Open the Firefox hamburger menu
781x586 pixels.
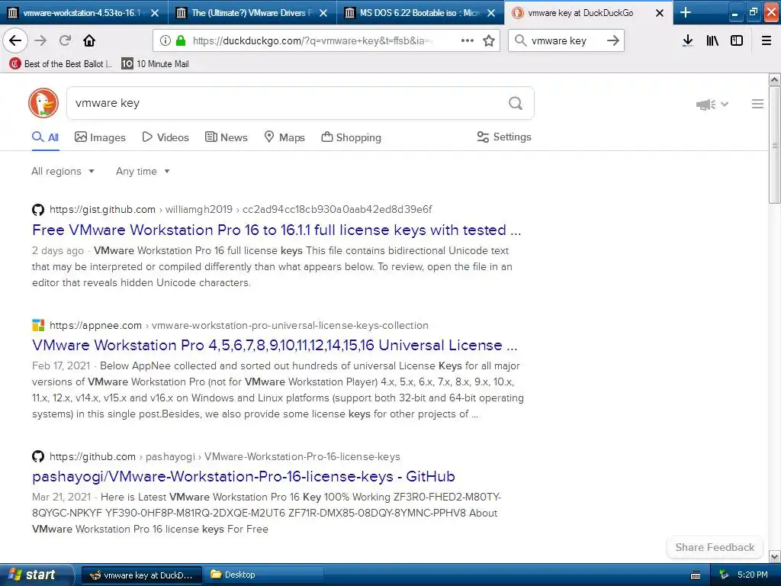[x=767, y=40]
